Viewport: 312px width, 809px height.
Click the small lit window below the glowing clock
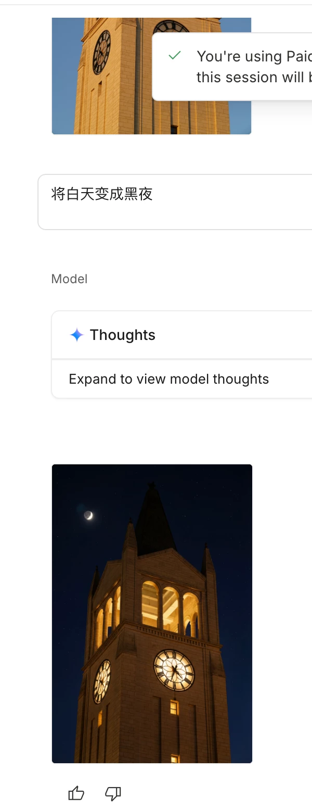coord(174,707)
